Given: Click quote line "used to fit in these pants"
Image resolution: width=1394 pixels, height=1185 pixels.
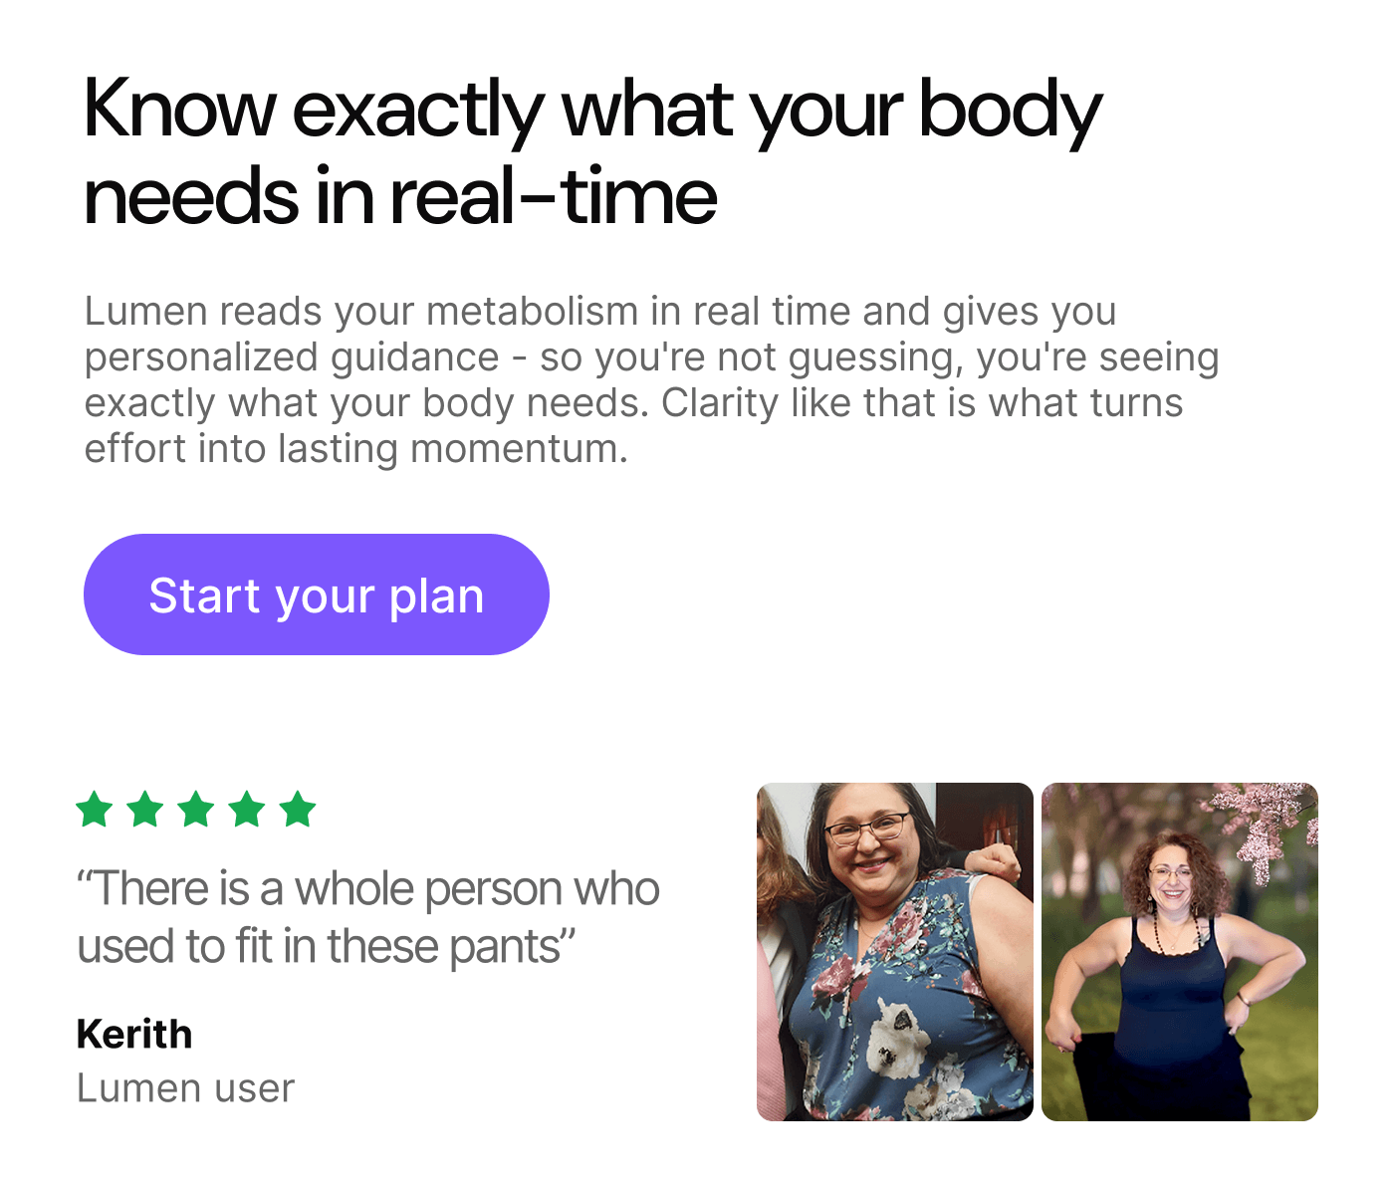Looking at the screenshot, I should pyautogui.click(x=327, y=946).
